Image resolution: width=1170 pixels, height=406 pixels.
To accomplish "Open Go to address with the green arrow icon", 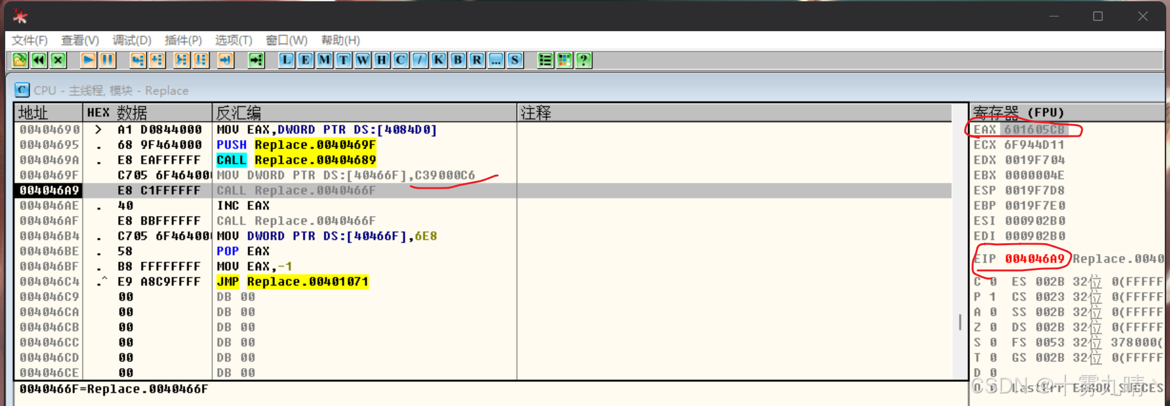I will point(256,60).
